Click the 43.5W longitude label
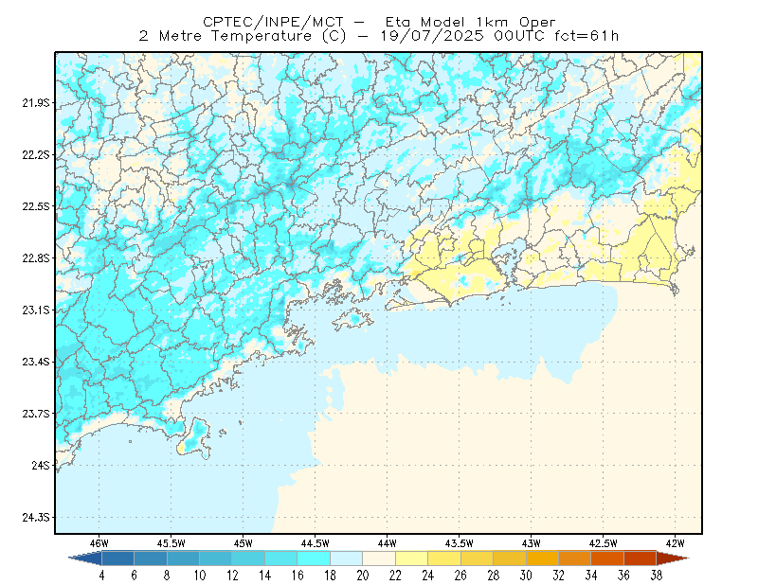Viewport: 758px width, 585px height. pyautogui.click(x=460, y=543)
